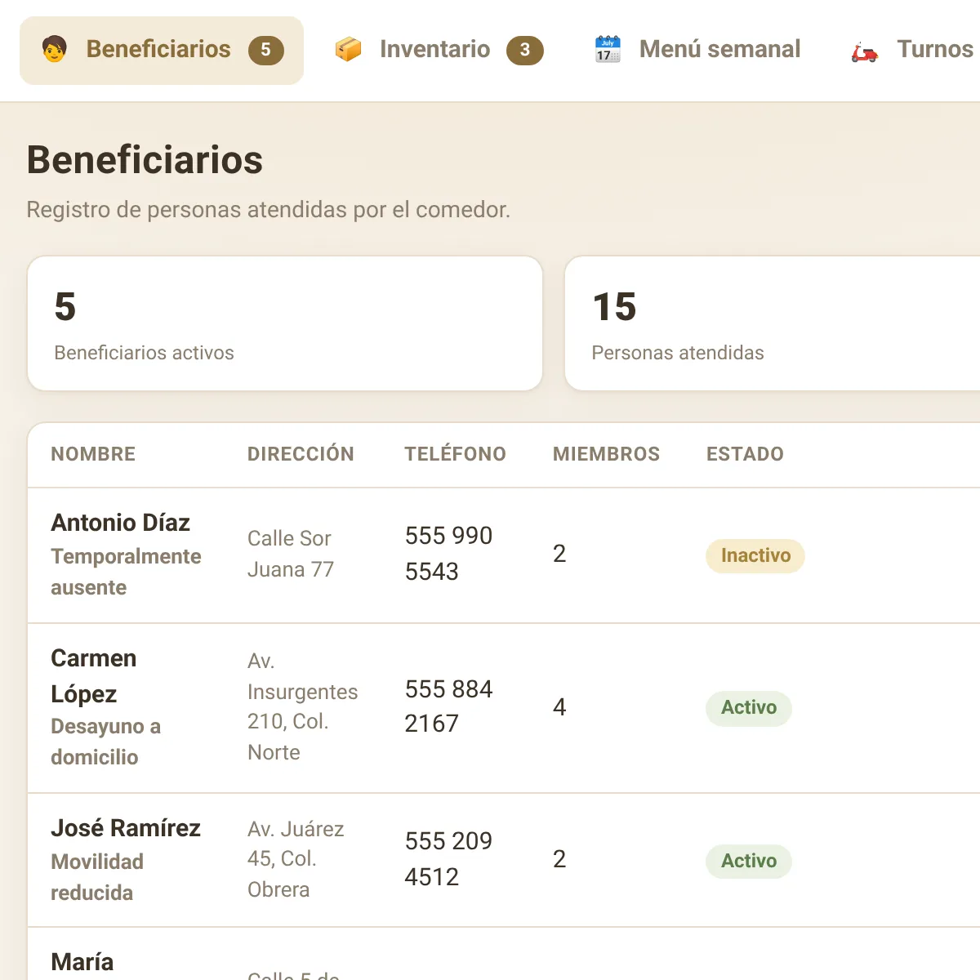This screenshot has width=980, height=980.
Task: Click the calendar icon for Menú semanal
Action: [608, 50]
